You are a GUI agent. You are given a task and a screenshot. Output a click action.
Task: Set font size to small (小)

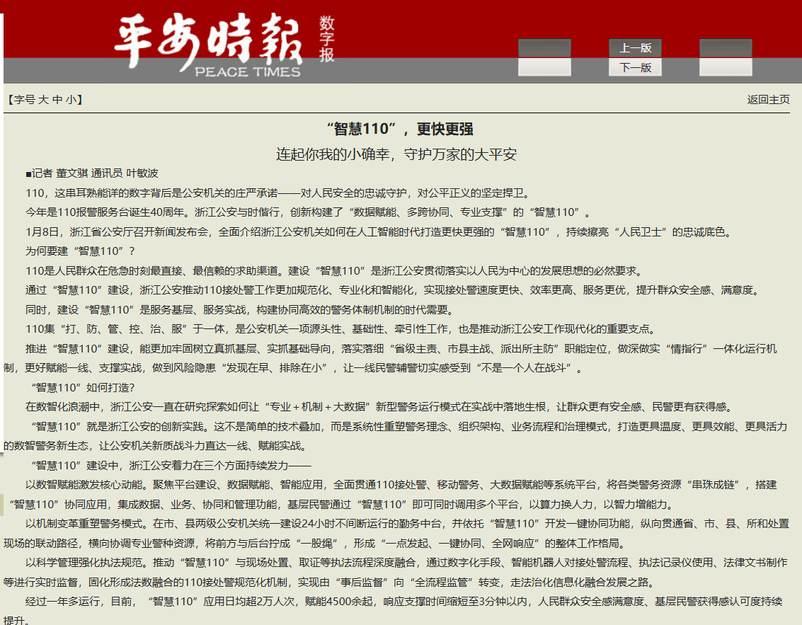click(x=71, y=100)
